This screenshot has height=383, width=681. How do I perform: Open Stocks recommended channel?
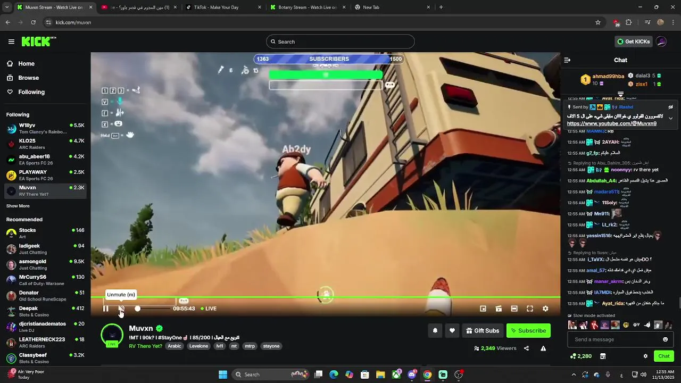pos(46,233)
